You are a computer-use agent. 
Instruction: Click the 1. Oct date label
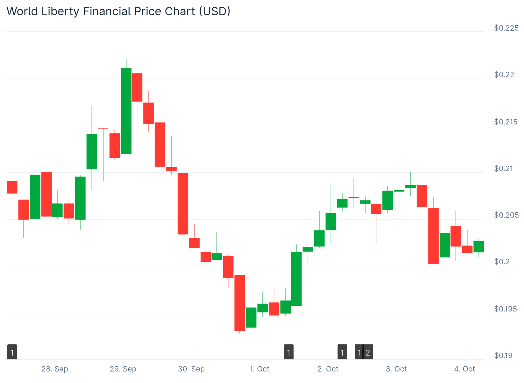coord(259,369)
